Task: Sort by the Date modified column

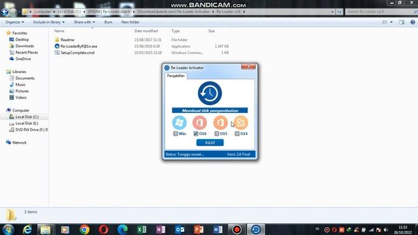Action: click(x=146, y=31)
